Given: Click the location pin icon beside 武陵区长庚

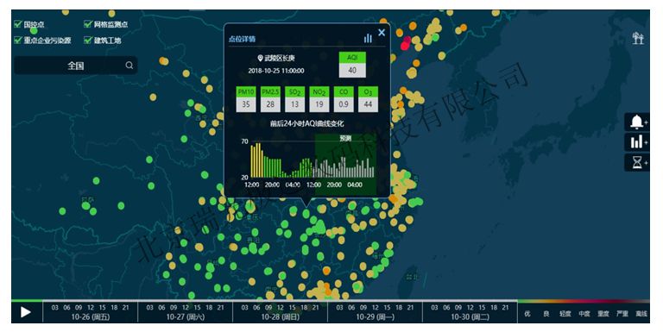Looking at the screenshot, I should pos(260,59).
